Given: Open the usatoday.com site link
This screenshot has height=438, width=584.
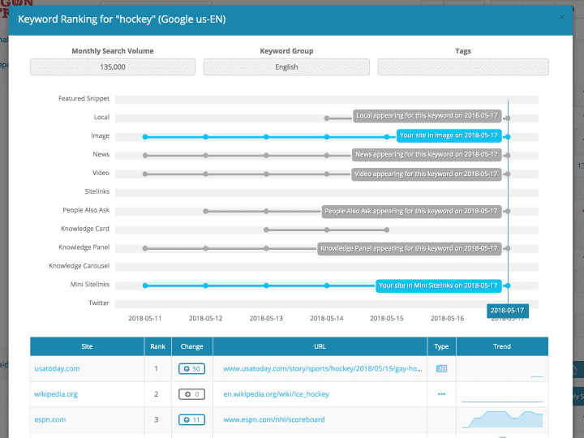Looking at the screenshot, I should 57,368.
